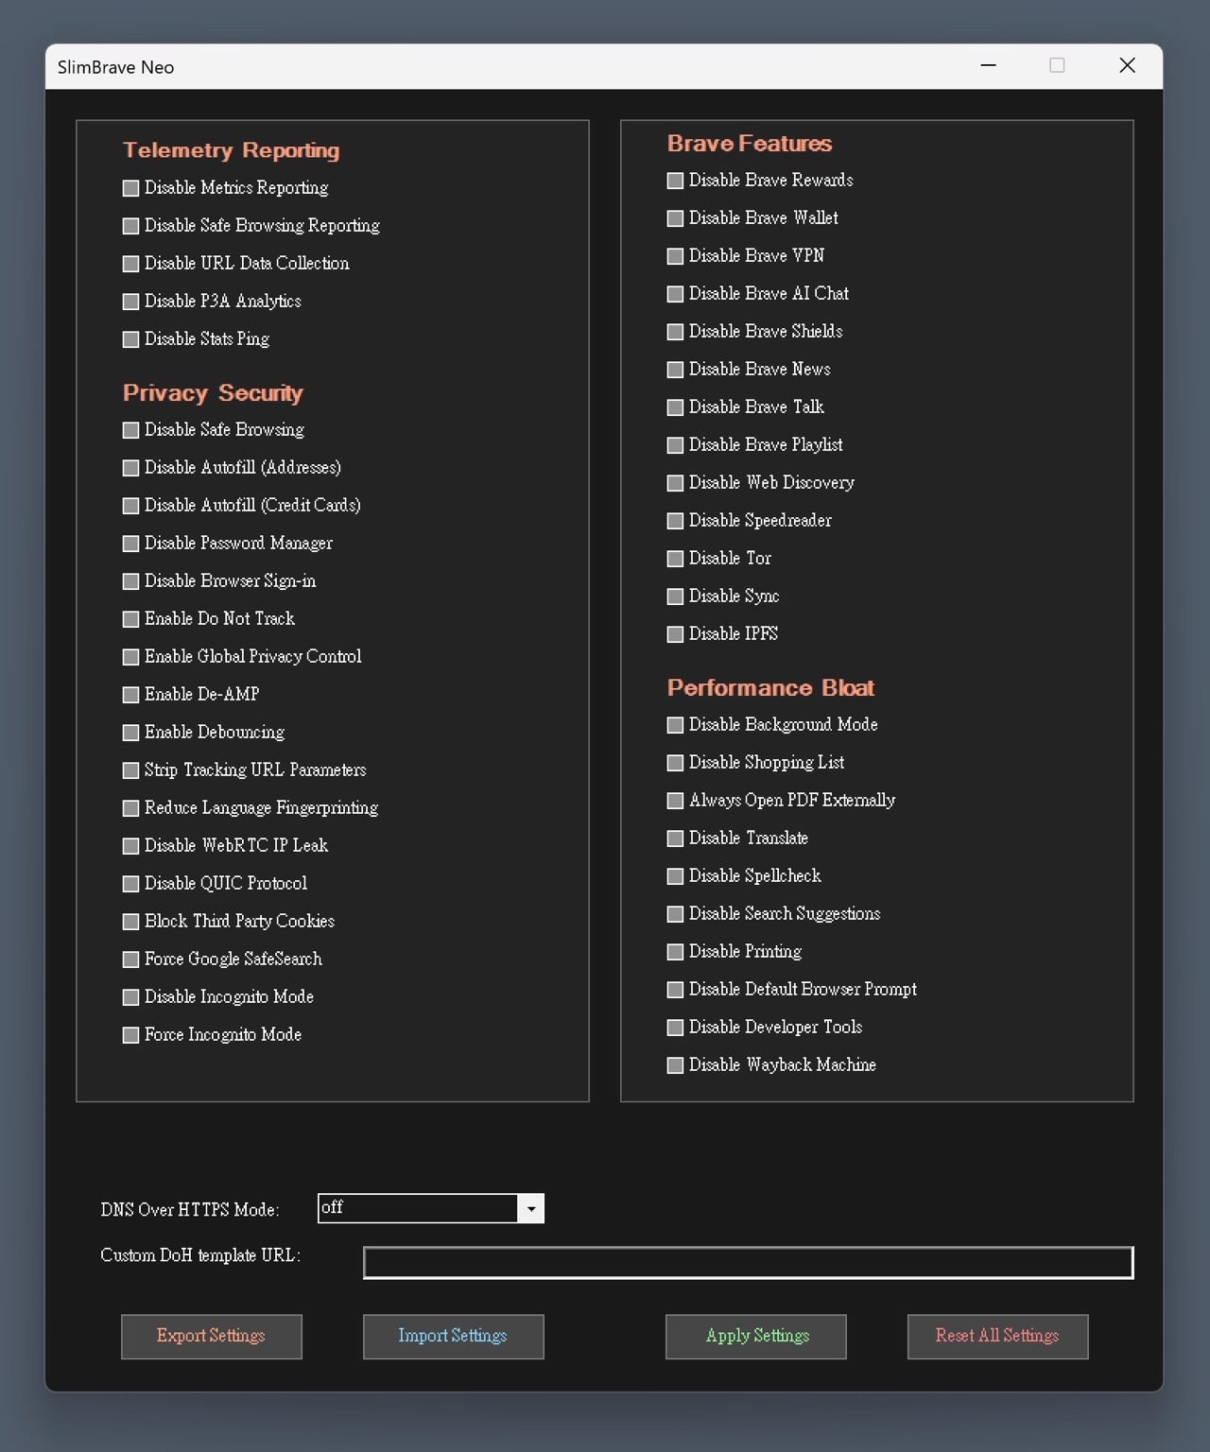Check Disable Brave Rewards box

pos(675,181)
